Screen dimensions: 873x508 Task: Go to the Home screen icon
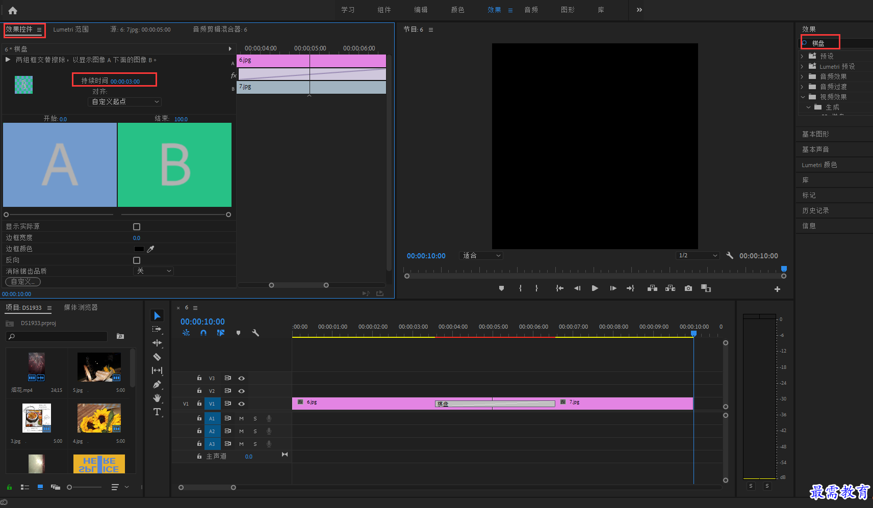(13, 10)
